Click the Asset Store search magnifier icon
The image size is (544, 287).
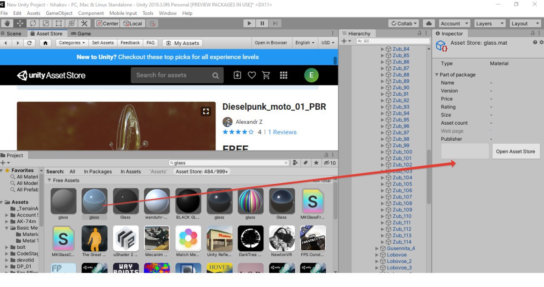coord(215,75)
